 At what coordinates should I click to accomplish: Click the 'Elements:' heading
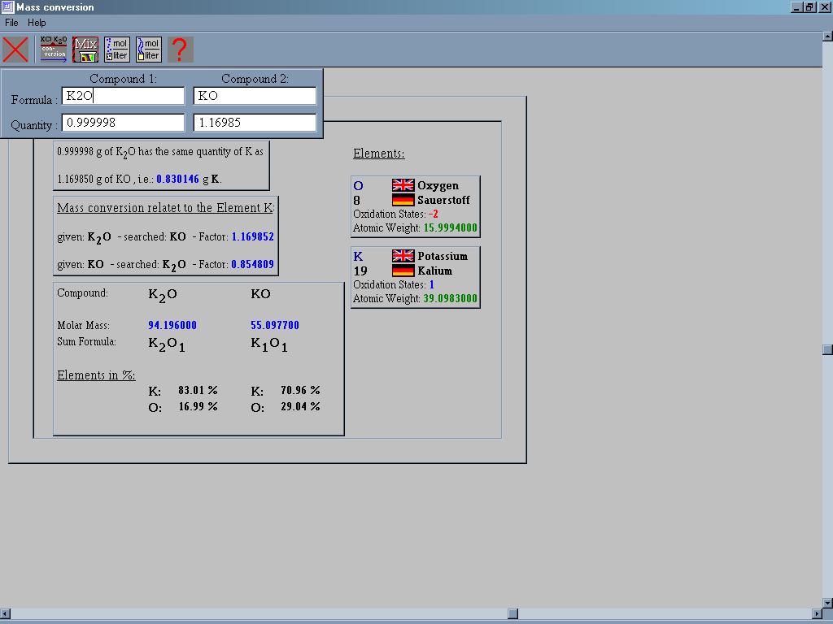[379, 154]
